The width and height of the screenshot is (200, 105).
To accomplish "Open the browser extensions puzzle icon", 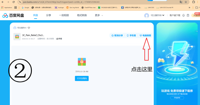I will click(194, 2).
